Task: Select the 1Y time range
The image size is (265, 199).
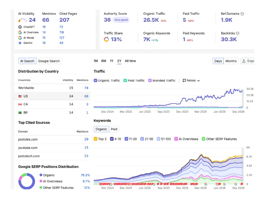Action: pyautogui.click(x=112, y=61)
